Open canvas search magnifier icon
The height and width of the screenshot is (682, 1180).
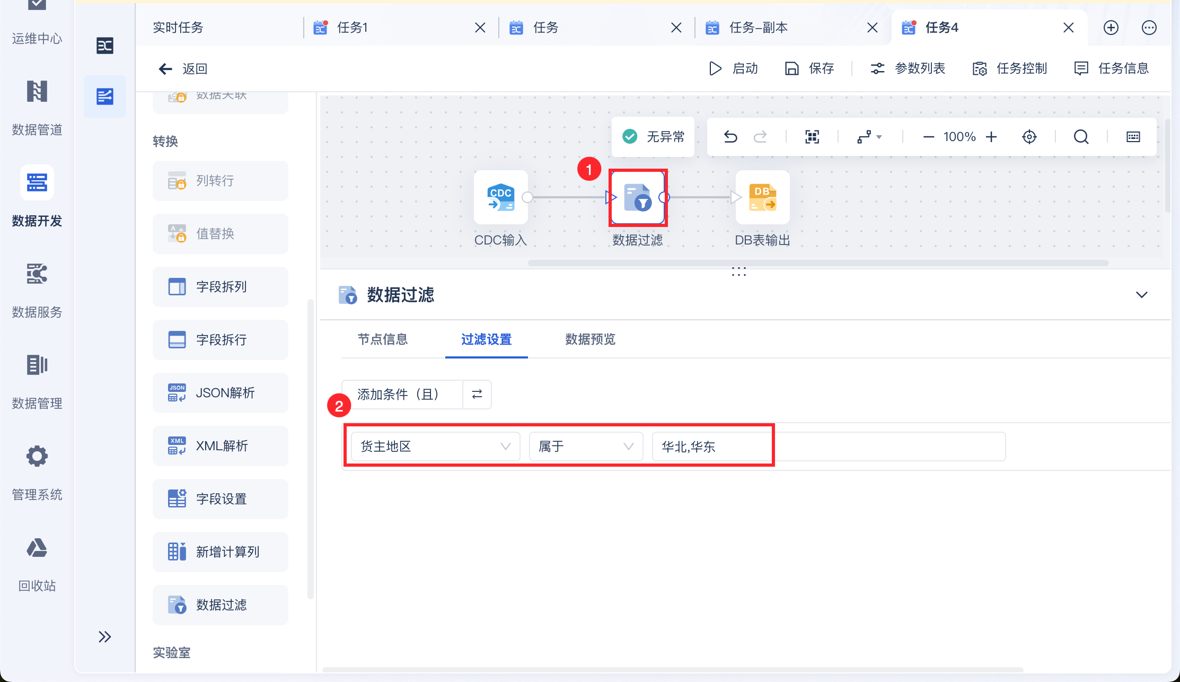[x=1081, y=137]
